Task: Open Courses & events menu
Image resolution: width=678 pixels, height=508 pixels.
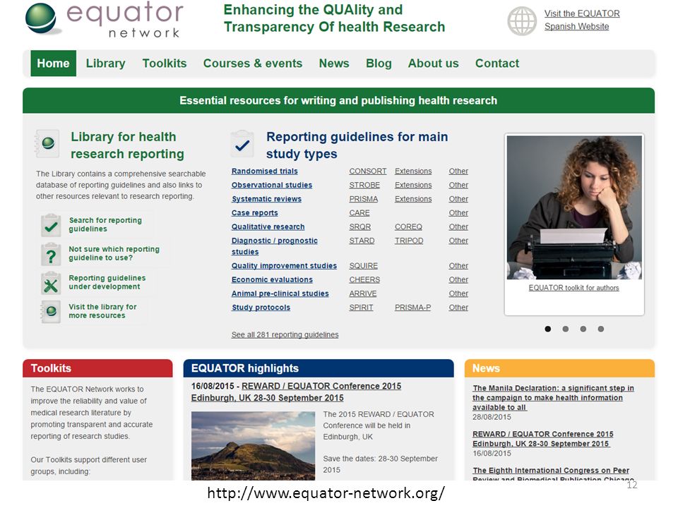Action: (x=253, y=64)
